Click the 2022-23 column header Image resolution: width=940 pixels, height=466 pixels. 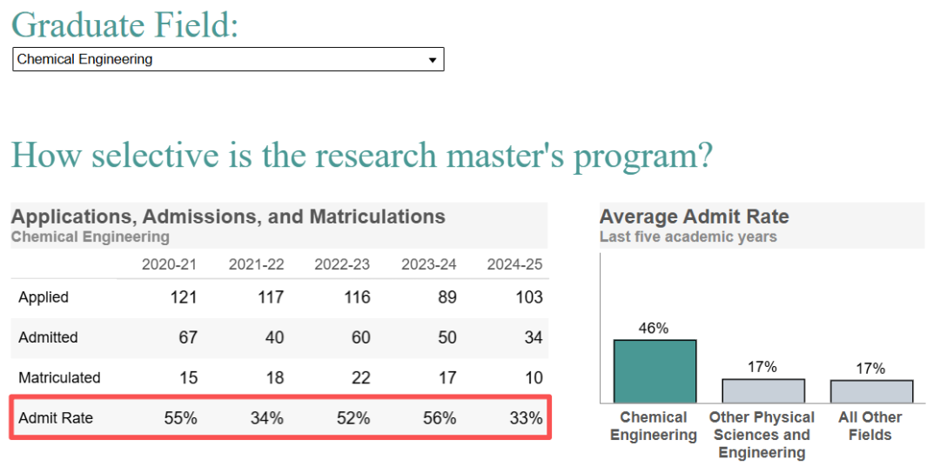pos(342,264)
